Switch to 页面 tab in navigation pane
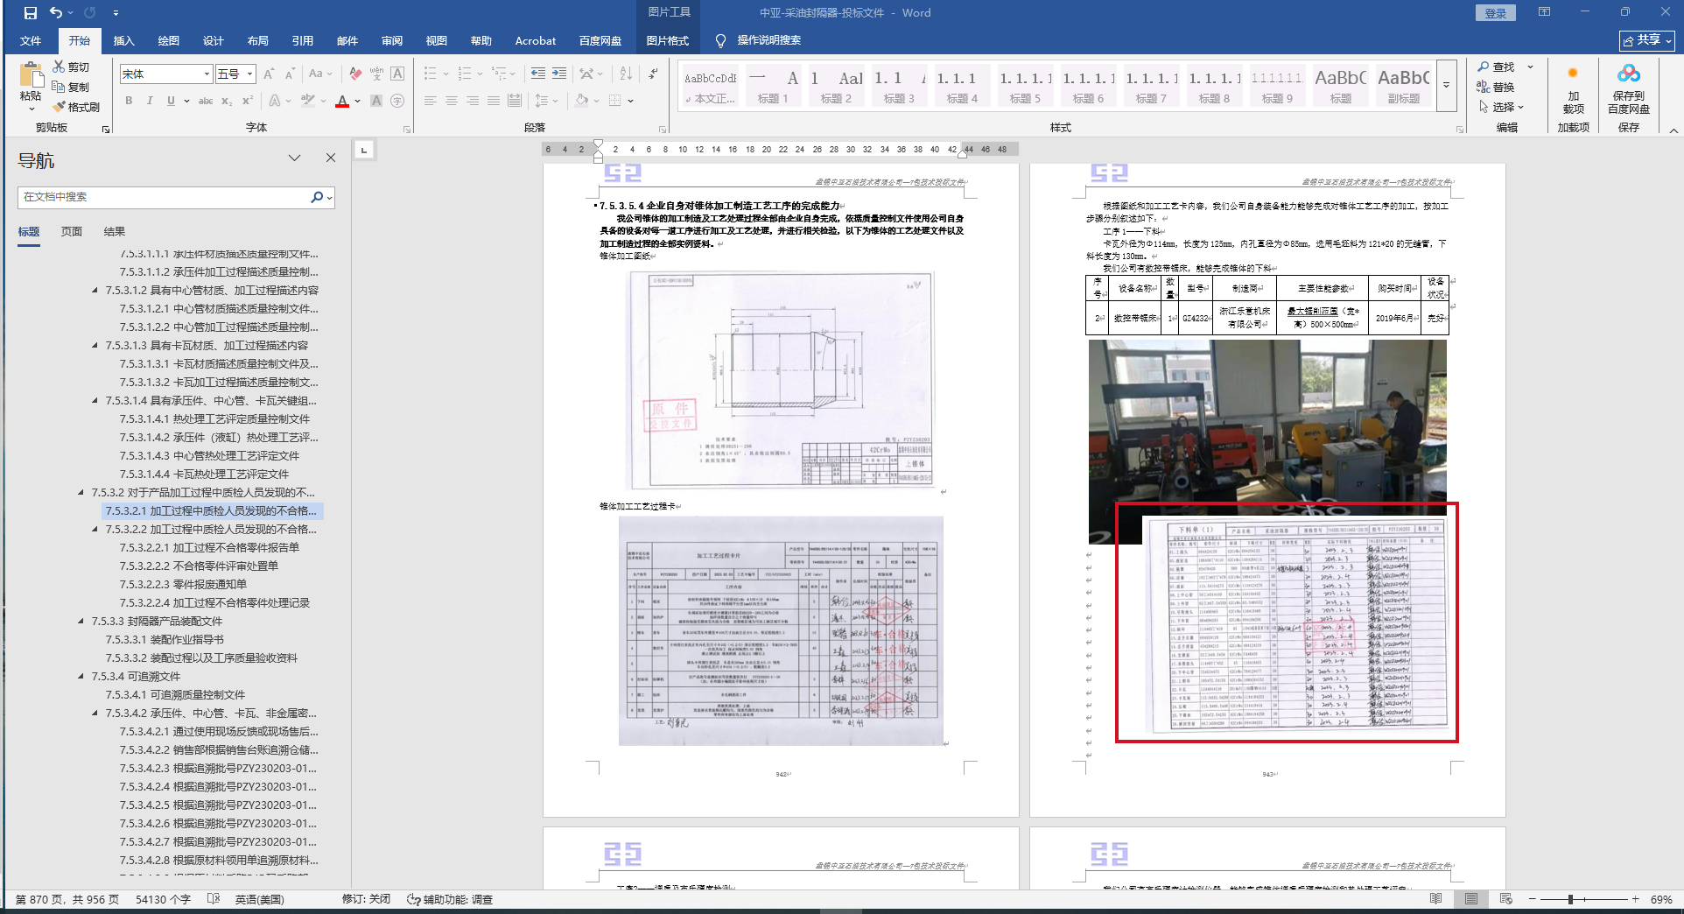The height and width of the screenshot is (914, 1684). pos(72,232)
